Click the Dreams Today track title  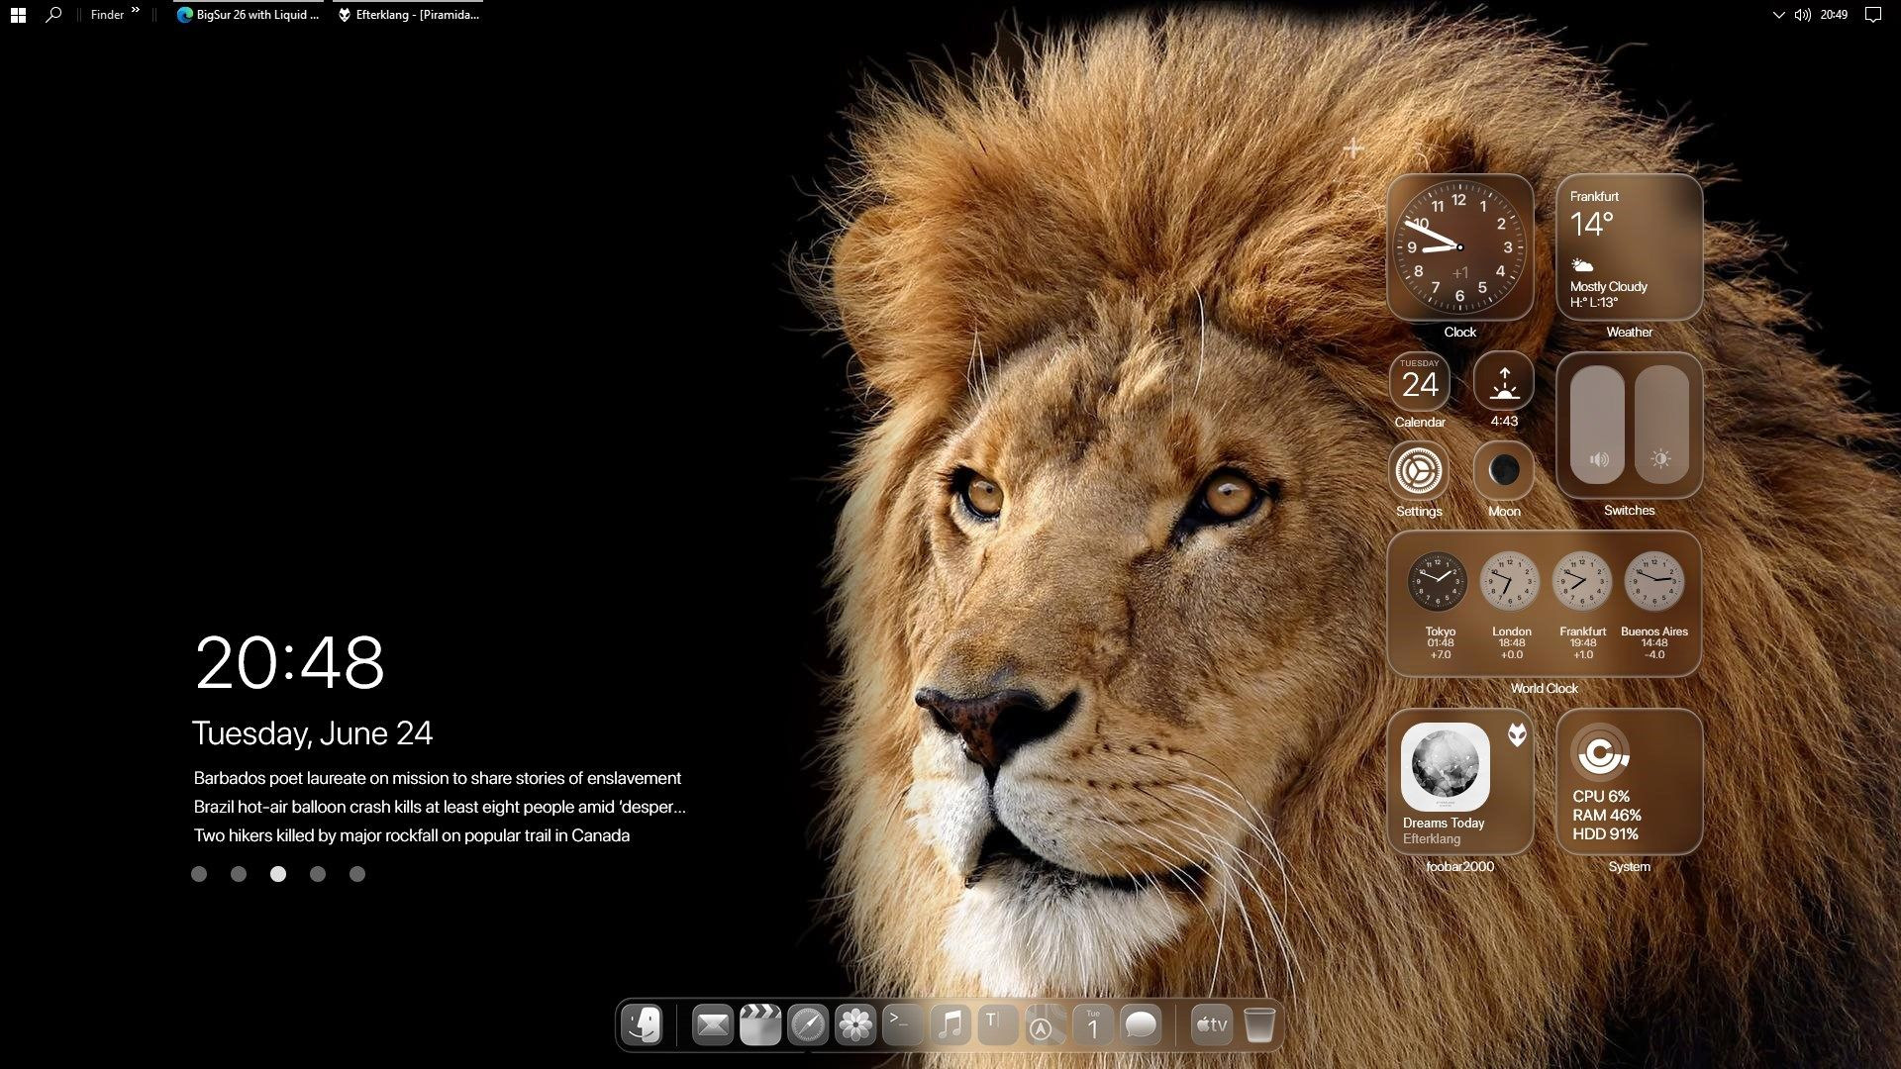[1444, 823]
